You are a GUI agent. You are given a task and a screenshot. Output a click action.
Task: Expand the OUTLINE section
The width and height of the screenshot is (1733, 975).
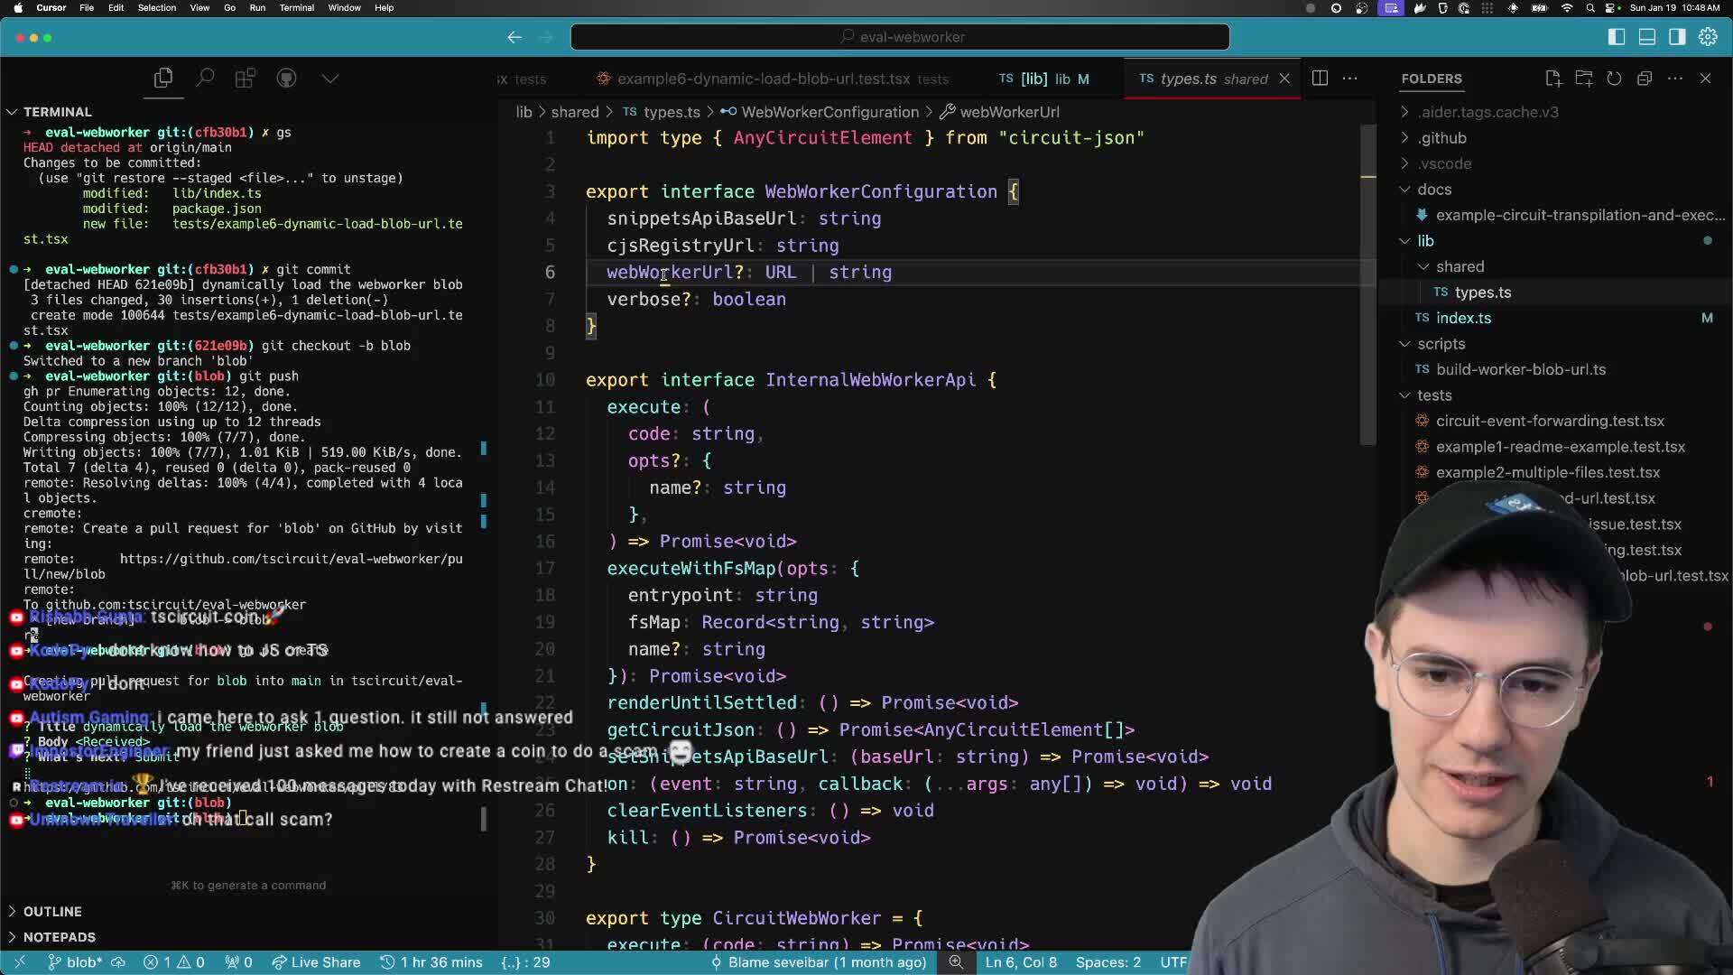[x=52, y=912]
